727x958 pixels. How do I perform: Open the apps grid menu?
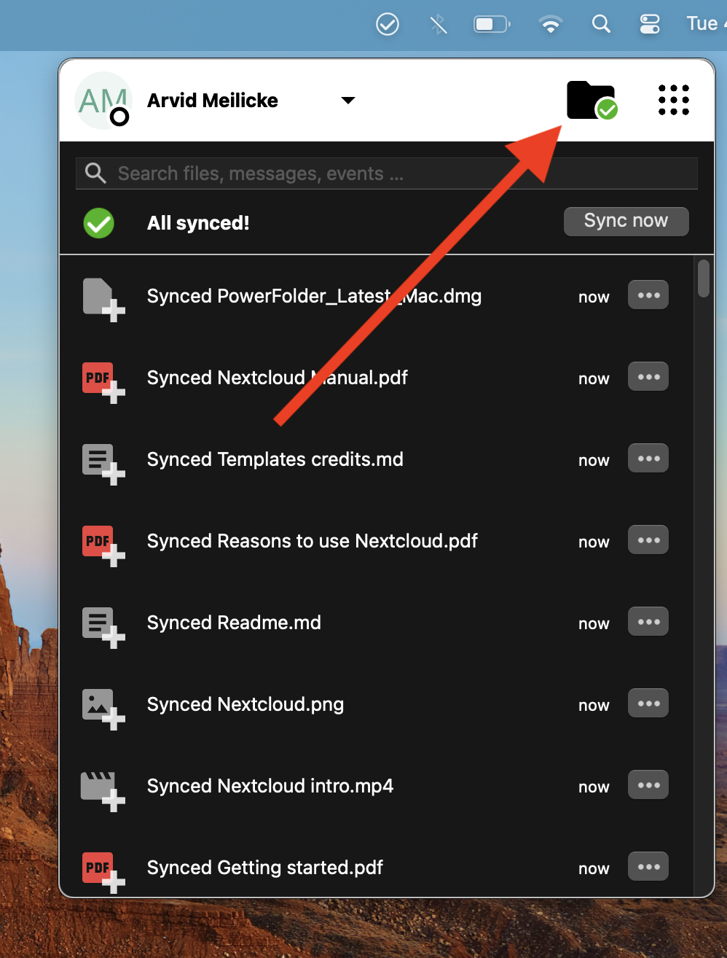point(674,100)
